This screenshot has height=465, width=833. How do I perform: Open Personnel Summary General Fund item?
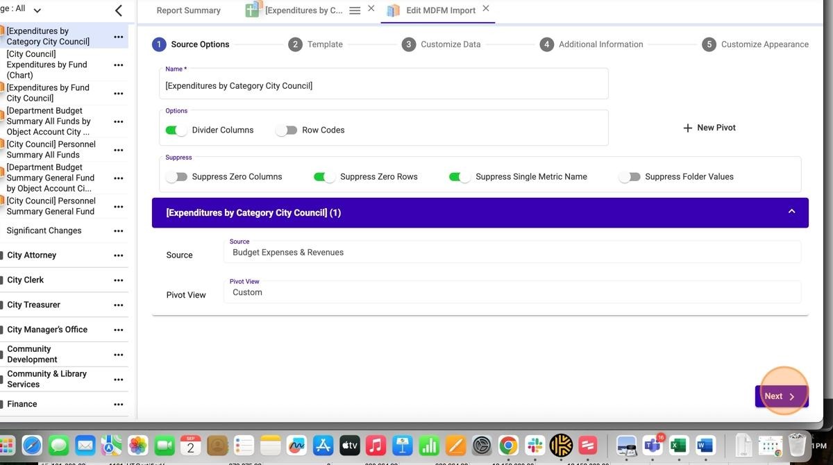pyautogui.click(x=51, y=206)
